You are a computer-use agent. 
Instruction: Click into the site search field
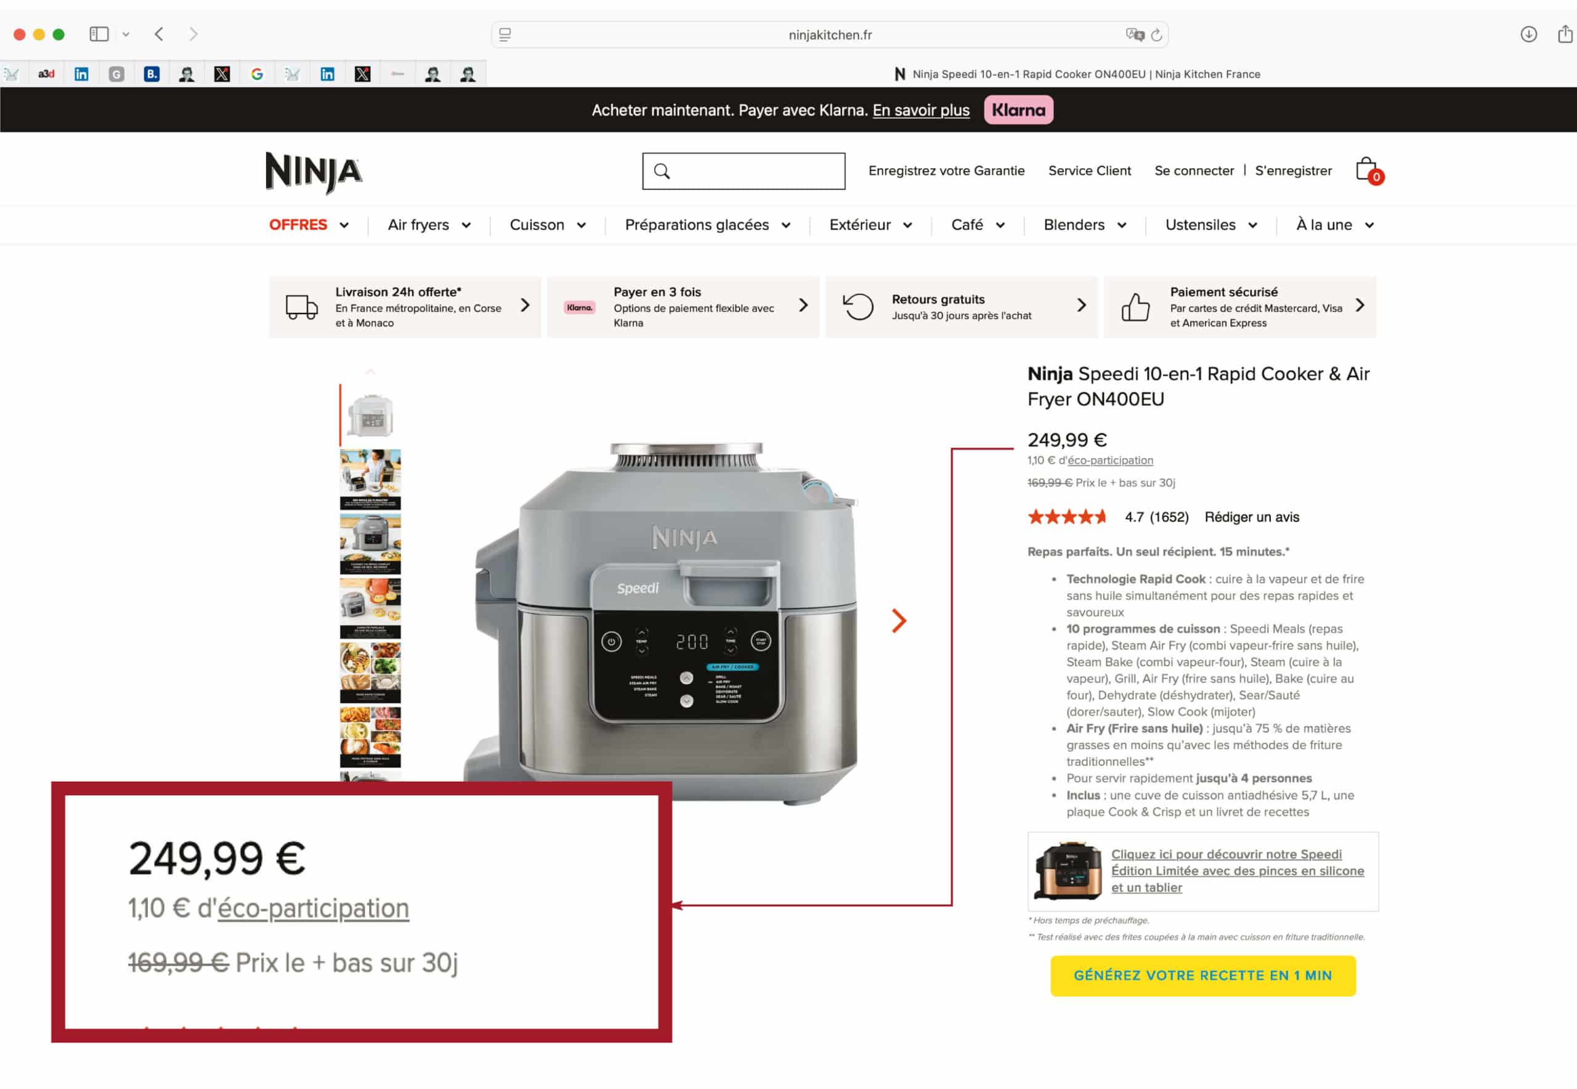743,171
